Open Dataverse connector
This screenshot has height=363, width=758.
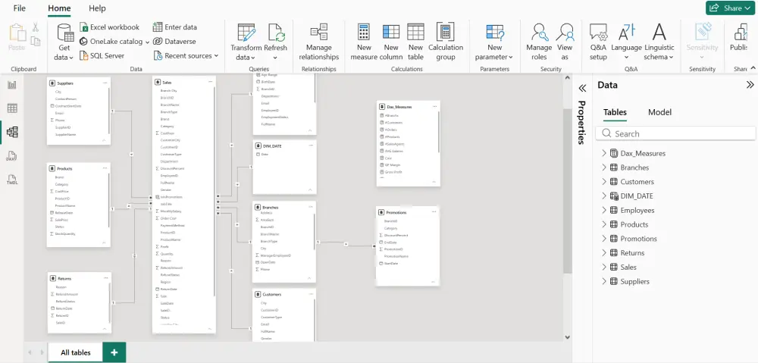[x=174, y=42]
